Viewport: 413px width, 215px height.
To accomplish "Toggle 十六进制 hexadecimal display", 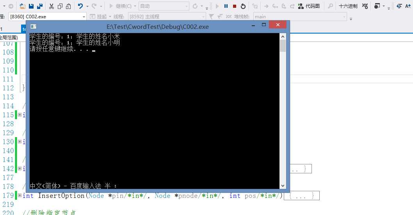I will tap(348, 6).
